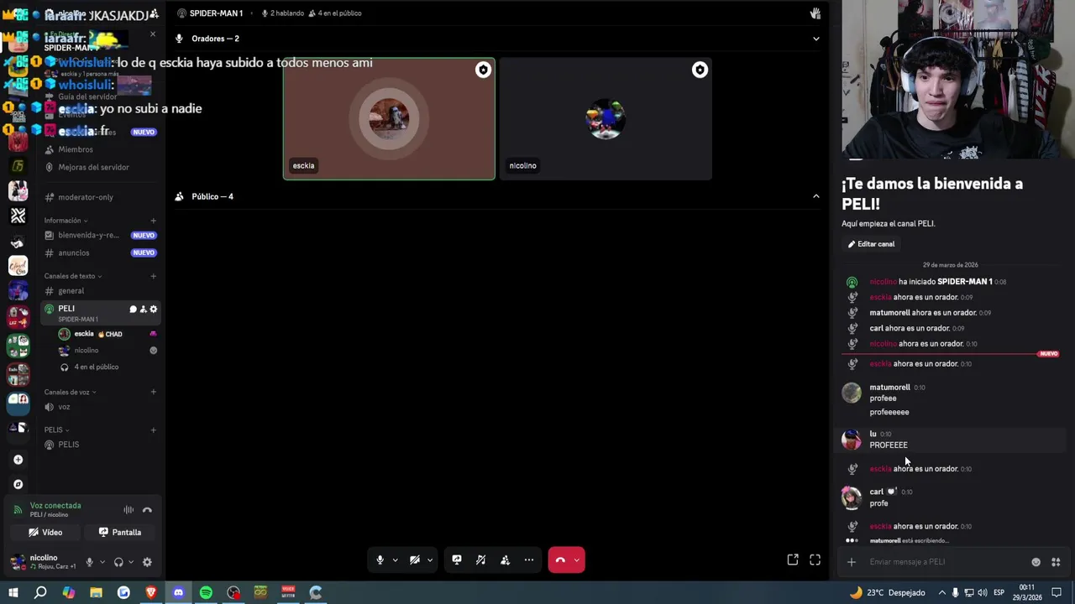Open the voz voice channel
This screenshot has width=1075, height=604.
[99, 407]
